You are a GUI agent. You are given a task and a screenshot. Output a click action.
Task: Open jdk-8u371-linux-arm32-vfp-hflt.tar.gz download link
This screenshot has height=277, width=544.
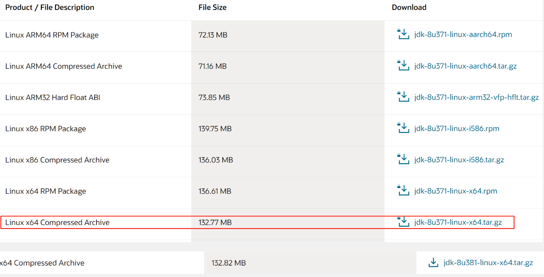[476, 97]
